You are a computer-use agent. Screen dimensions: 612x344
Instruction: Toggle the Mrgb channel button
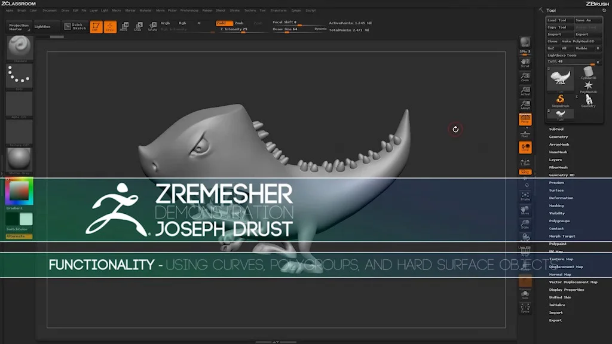165,23
